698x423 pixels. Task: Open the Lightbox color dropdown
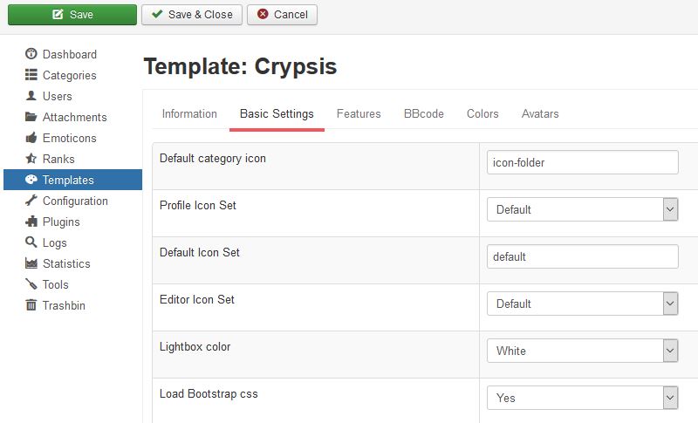click(x=582, y=351)
